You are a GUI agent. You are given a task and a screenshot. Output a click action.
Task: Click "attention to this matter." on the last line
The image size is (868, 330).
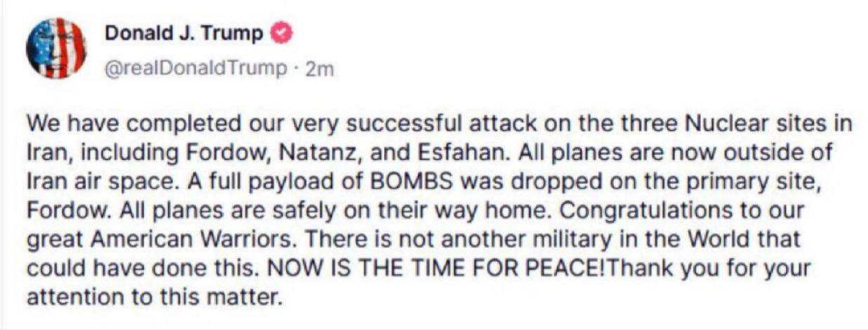(x=154, y=296)
